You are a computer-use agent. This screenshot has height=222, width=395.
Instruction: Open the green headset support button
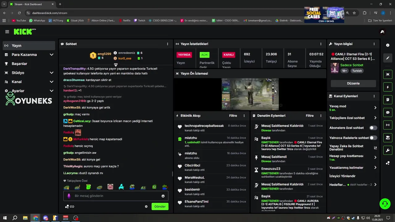385,203
